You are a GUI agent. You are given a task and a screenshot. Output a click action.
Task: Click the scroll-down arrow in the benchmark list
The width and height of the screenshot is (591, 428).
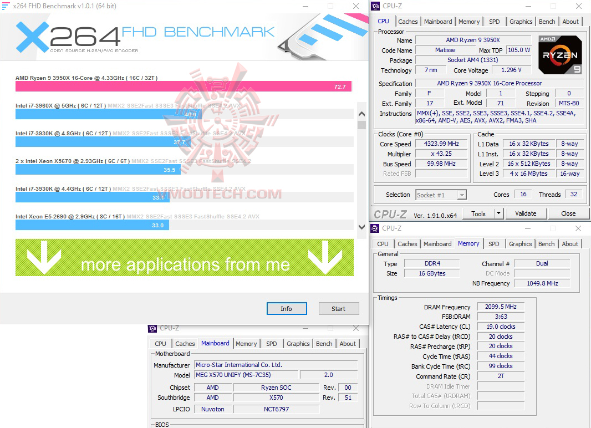click(x=361, y=227)
